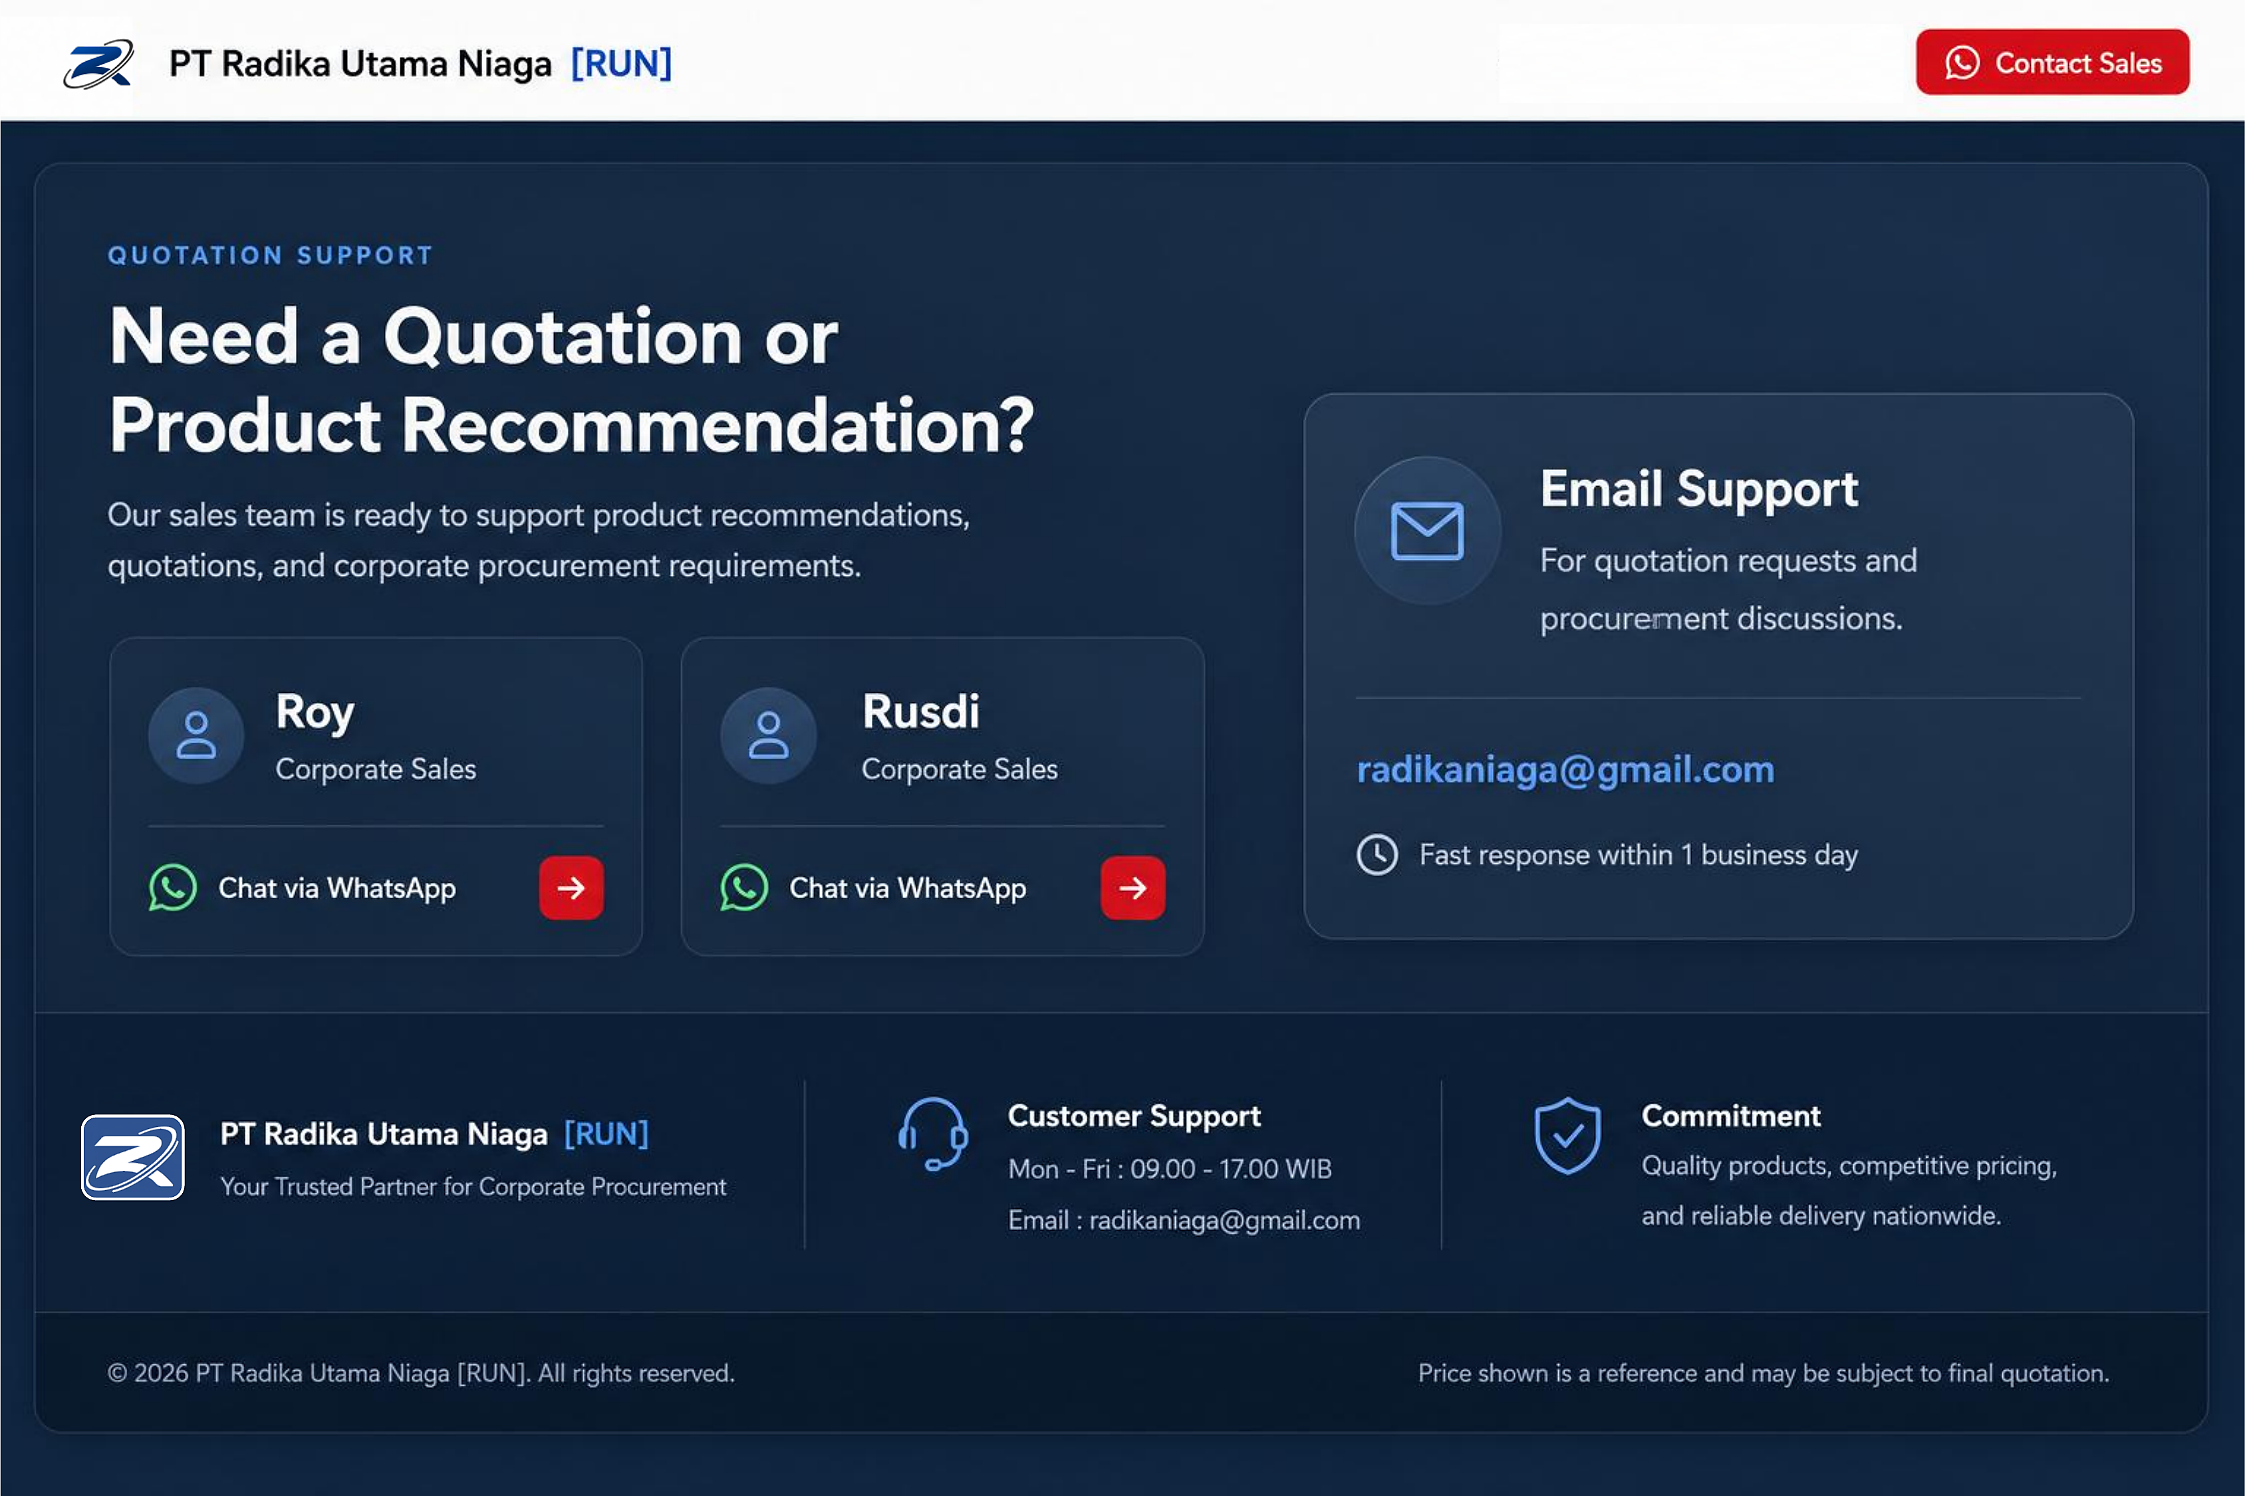The height and width of the screenshot is (1496, 2245).
Task: Click the price reference disclaimer text
Action: pos(1763,1373)
